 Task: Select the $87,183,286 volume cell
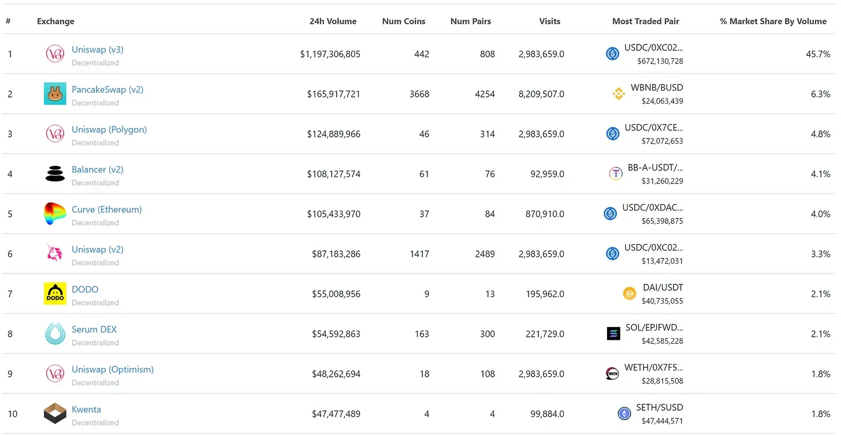pos(336,254)
